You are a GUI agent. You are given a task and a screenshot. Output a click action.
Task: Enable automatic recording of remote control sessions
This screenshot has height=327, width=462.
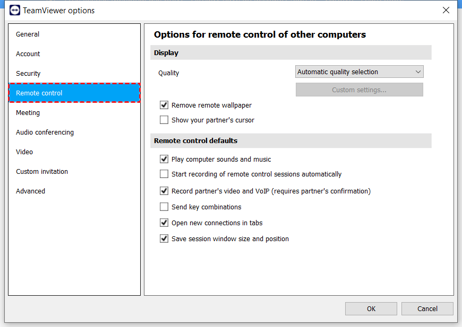pos(164,174)
